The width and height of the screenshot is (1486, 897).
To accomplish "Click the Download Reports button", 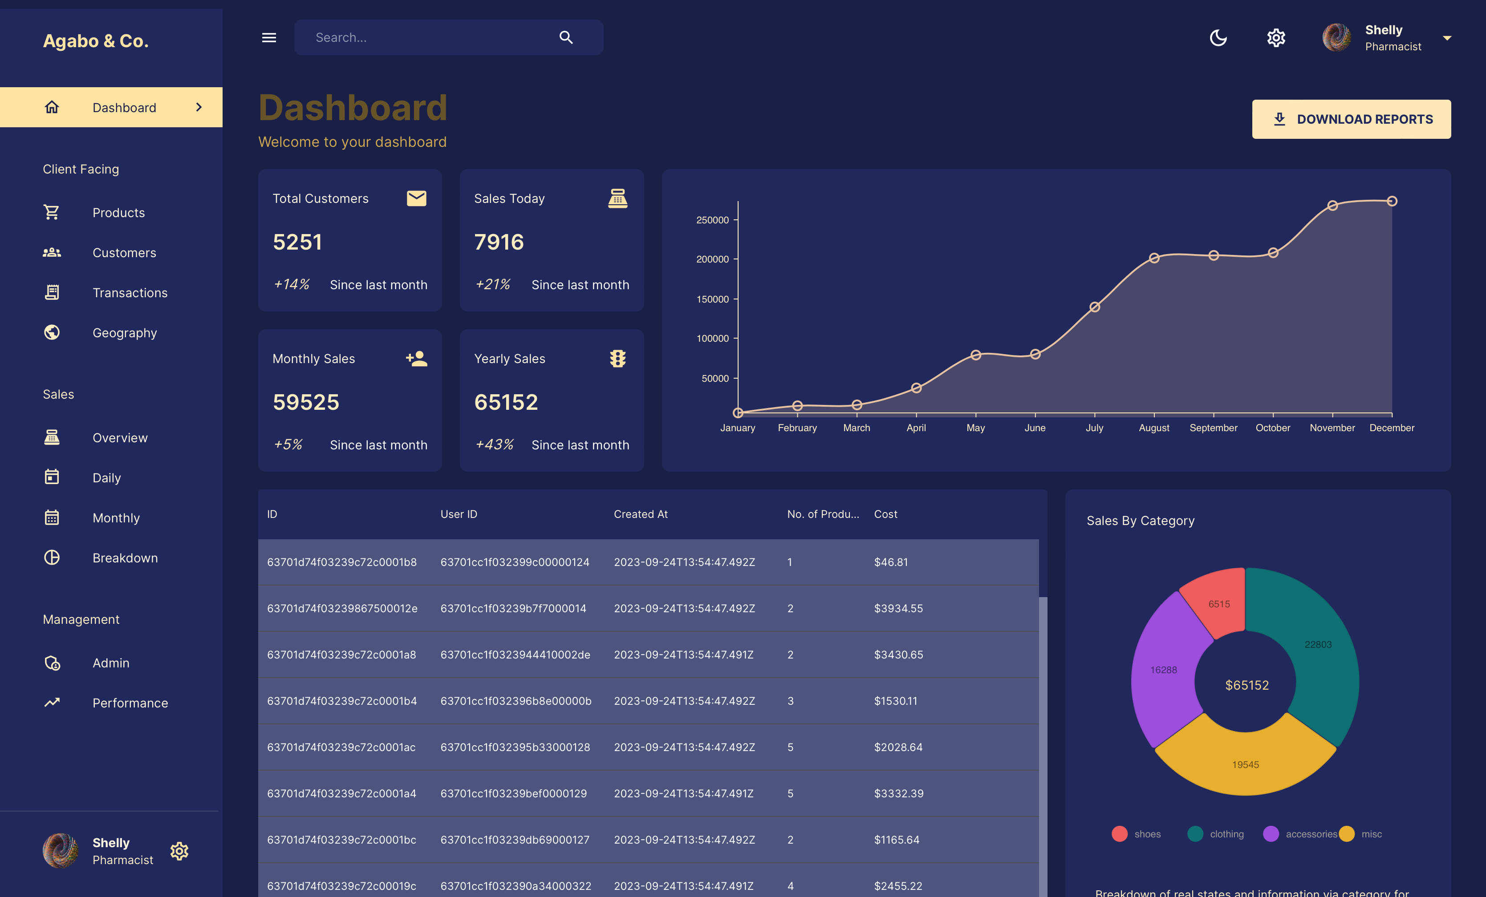I will pos(1351,119).
